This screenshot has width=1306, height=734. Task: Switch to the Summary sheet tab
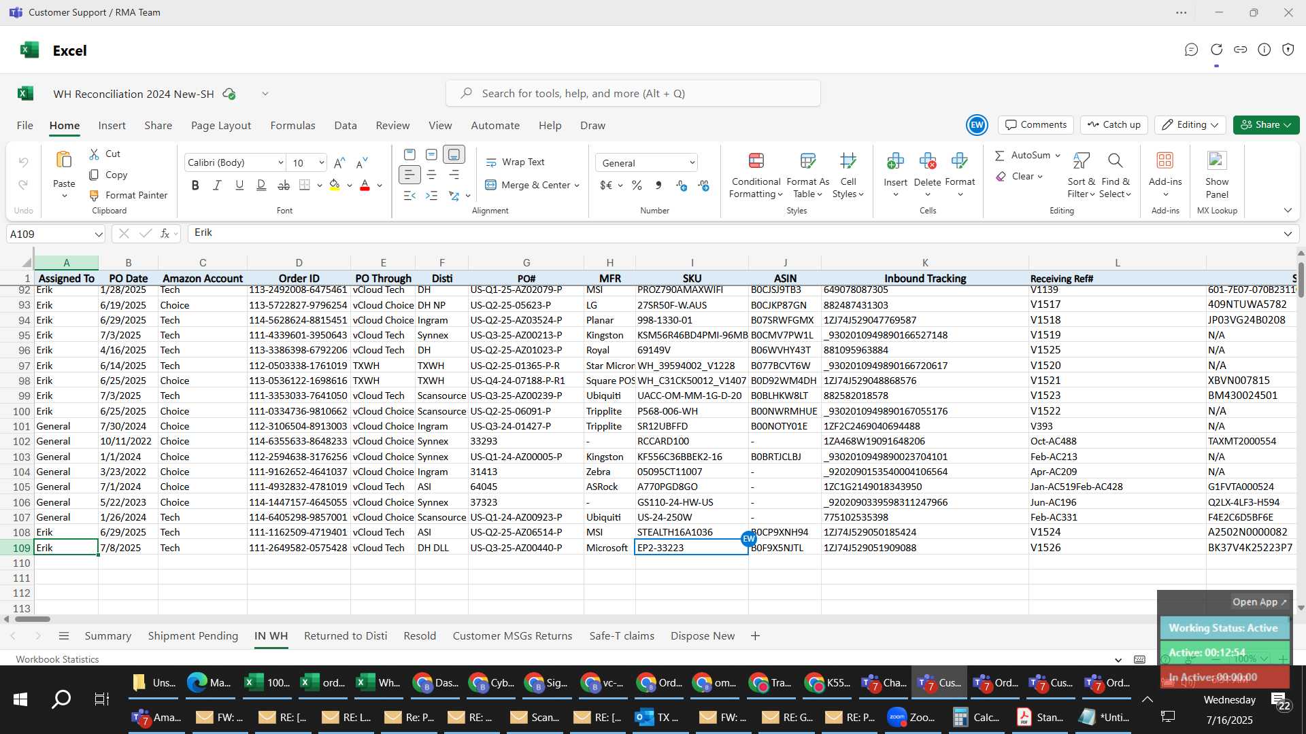click(107, 636)
